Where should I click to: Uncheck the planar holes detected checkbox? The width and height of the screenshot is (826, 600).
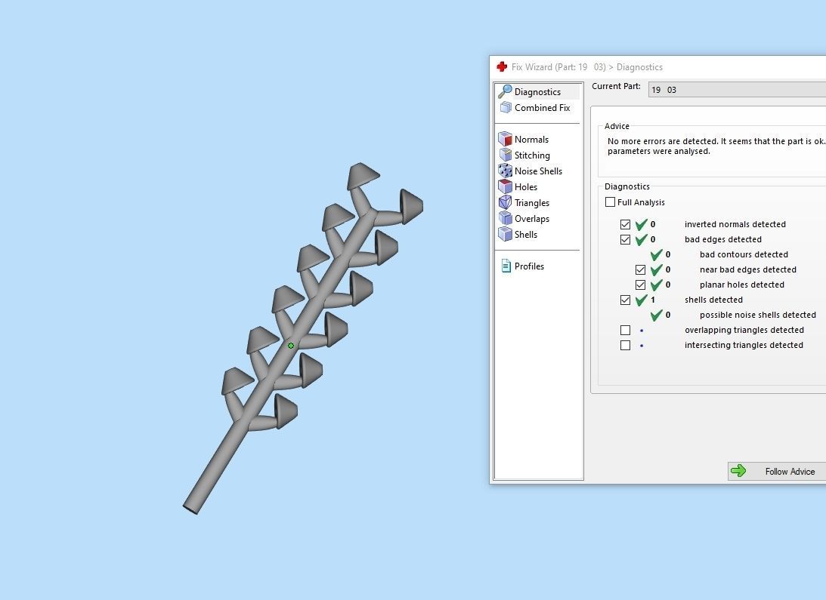[641, 285]
